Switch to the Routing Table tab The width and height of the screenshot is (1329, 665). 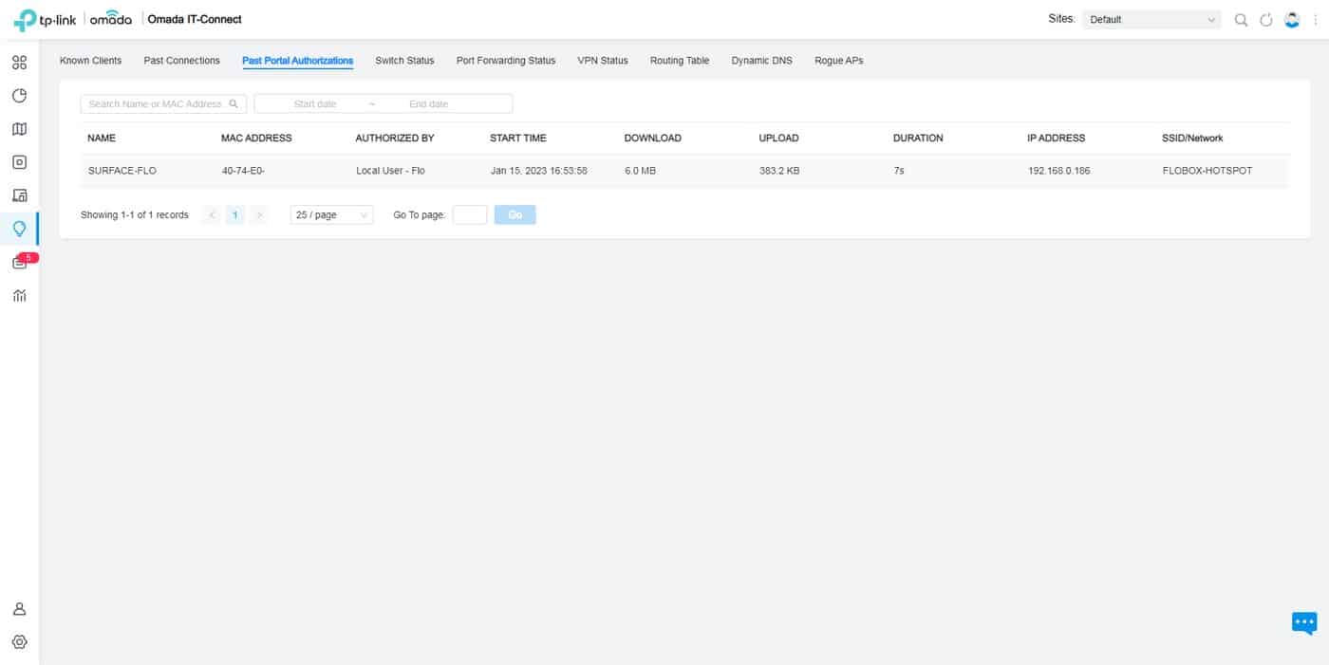[x=679, y=61]
